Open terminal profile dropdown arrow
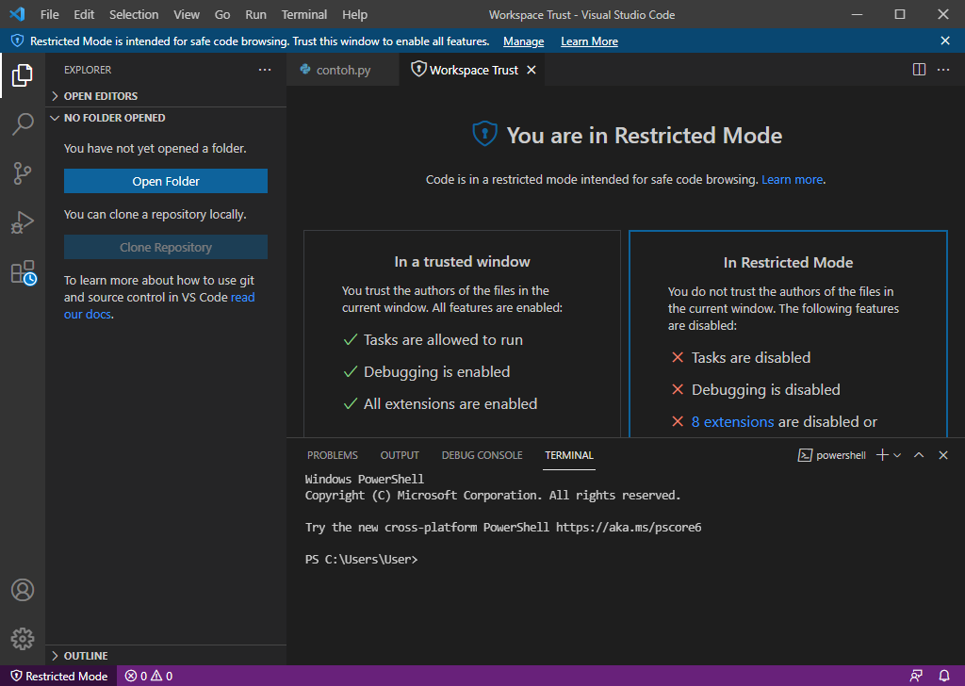This screenshot has width=965, height=686. 895,454
